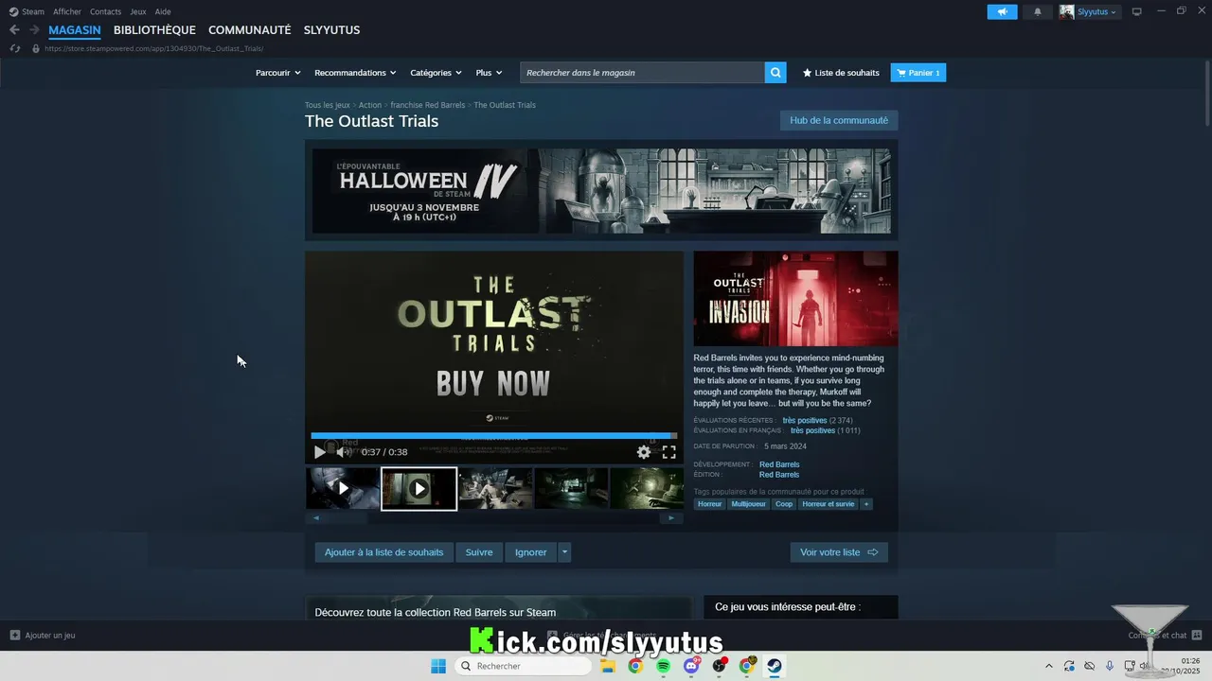This screenshot has height=681, width=1212.
Task: Open the dropdown arrow beside Ignorer
Action: pos(564,552)
